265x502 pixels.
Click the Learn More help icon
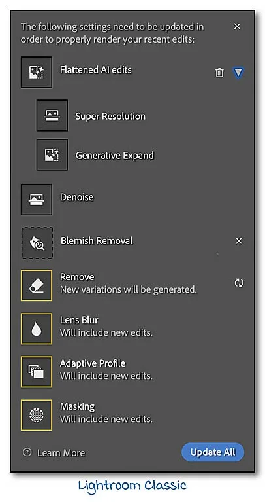27,452
